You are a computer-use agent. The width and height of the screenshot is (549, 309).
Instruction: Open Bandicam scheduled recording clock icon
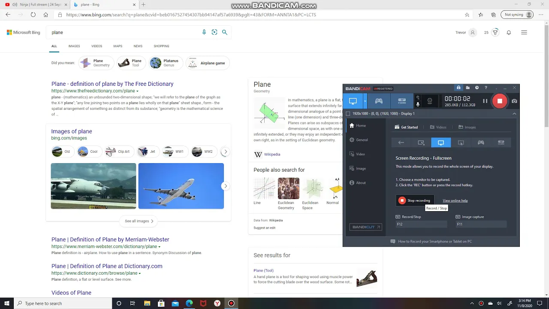[477, 88]
